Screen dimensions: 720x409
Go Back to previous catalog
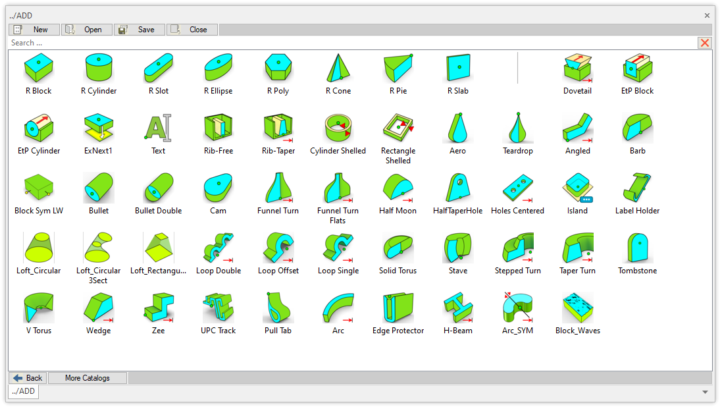(x=28, y=378)
